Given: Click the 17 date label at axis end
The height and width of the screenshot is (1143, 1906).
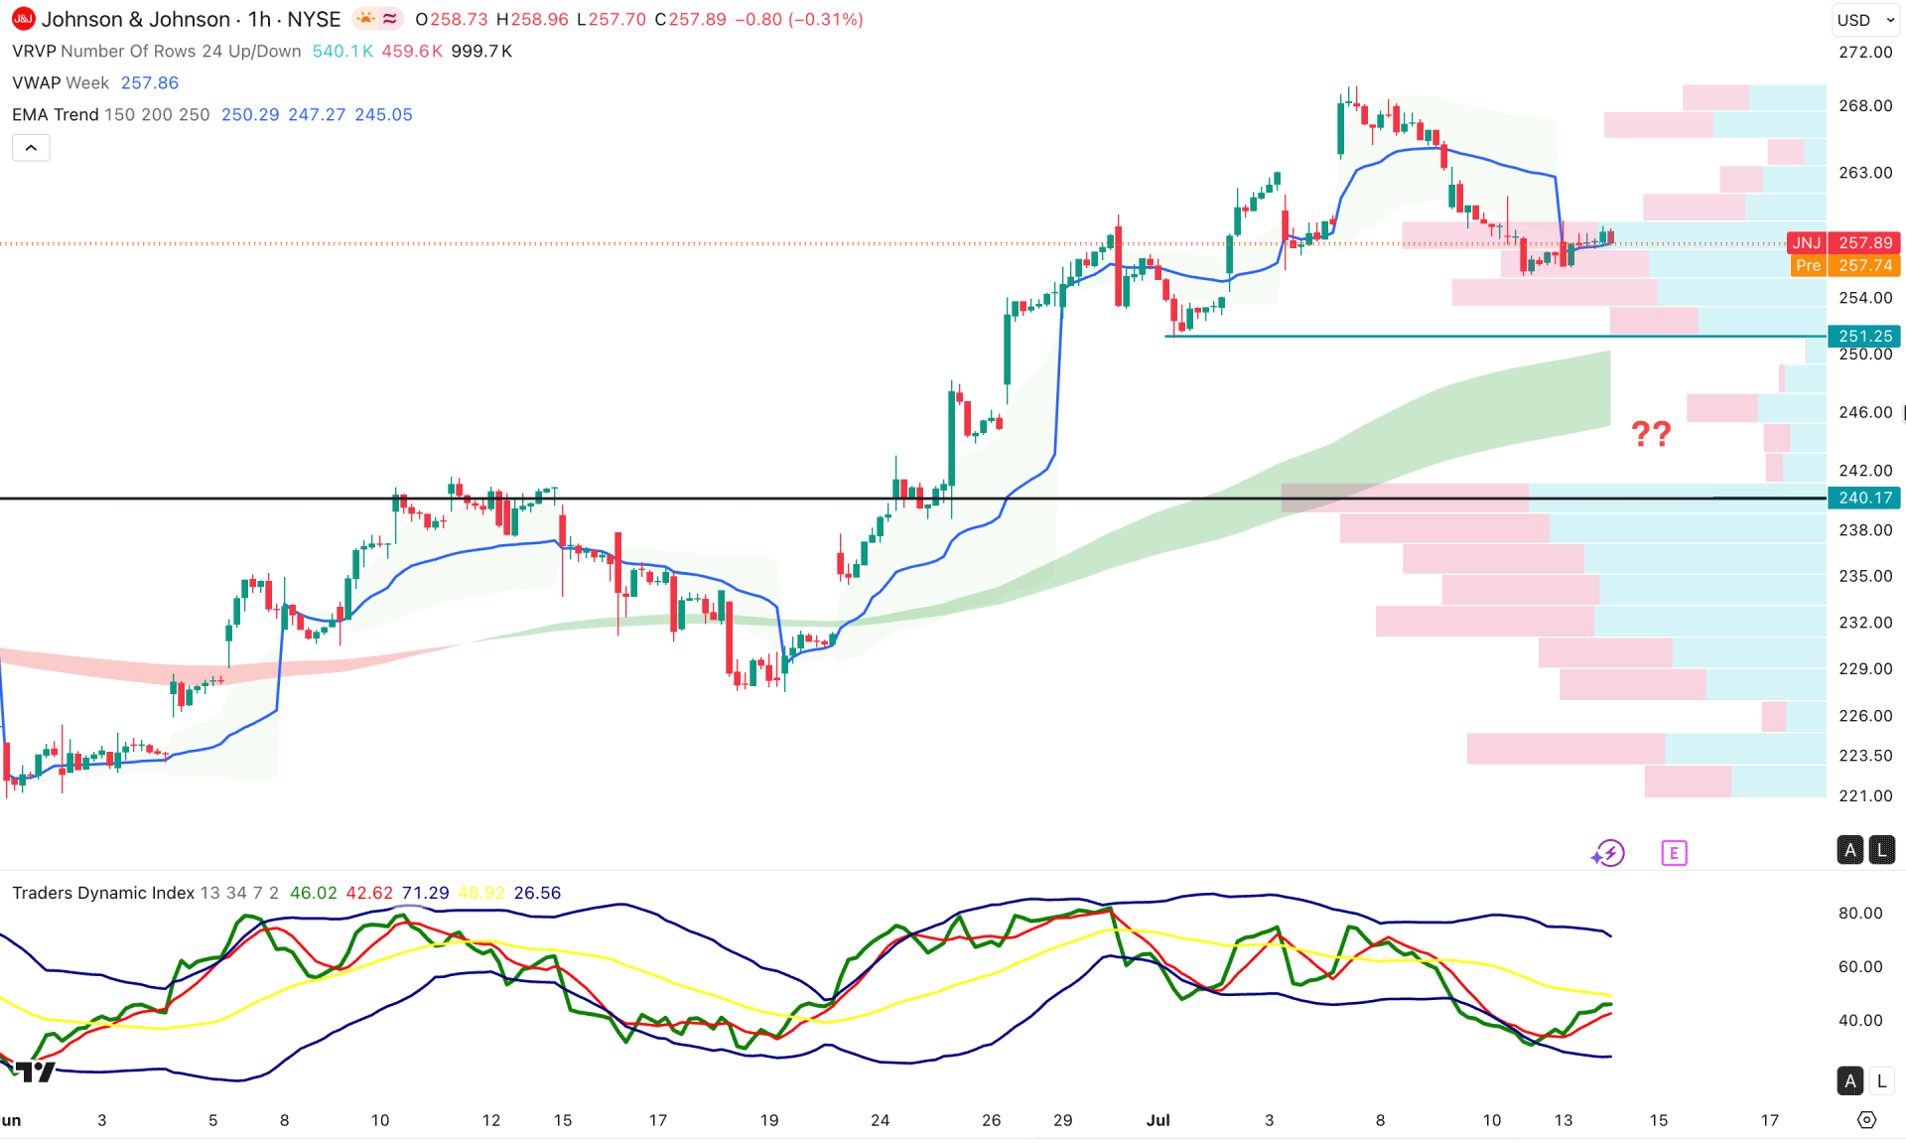Looking at the screenshot, I should click(1769, 1120).
